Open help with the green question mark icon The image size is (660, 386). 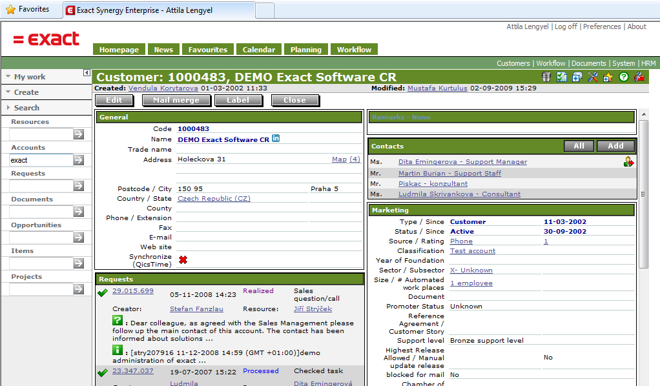point(624,77)
